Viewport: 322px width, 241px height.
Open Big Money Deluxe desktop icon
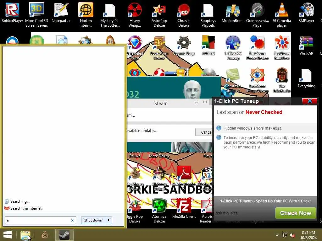(x=135, y=179)
